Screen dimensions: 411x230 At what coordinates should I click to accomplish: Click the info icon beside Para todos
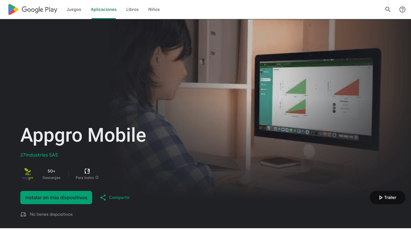pos(97,177)
